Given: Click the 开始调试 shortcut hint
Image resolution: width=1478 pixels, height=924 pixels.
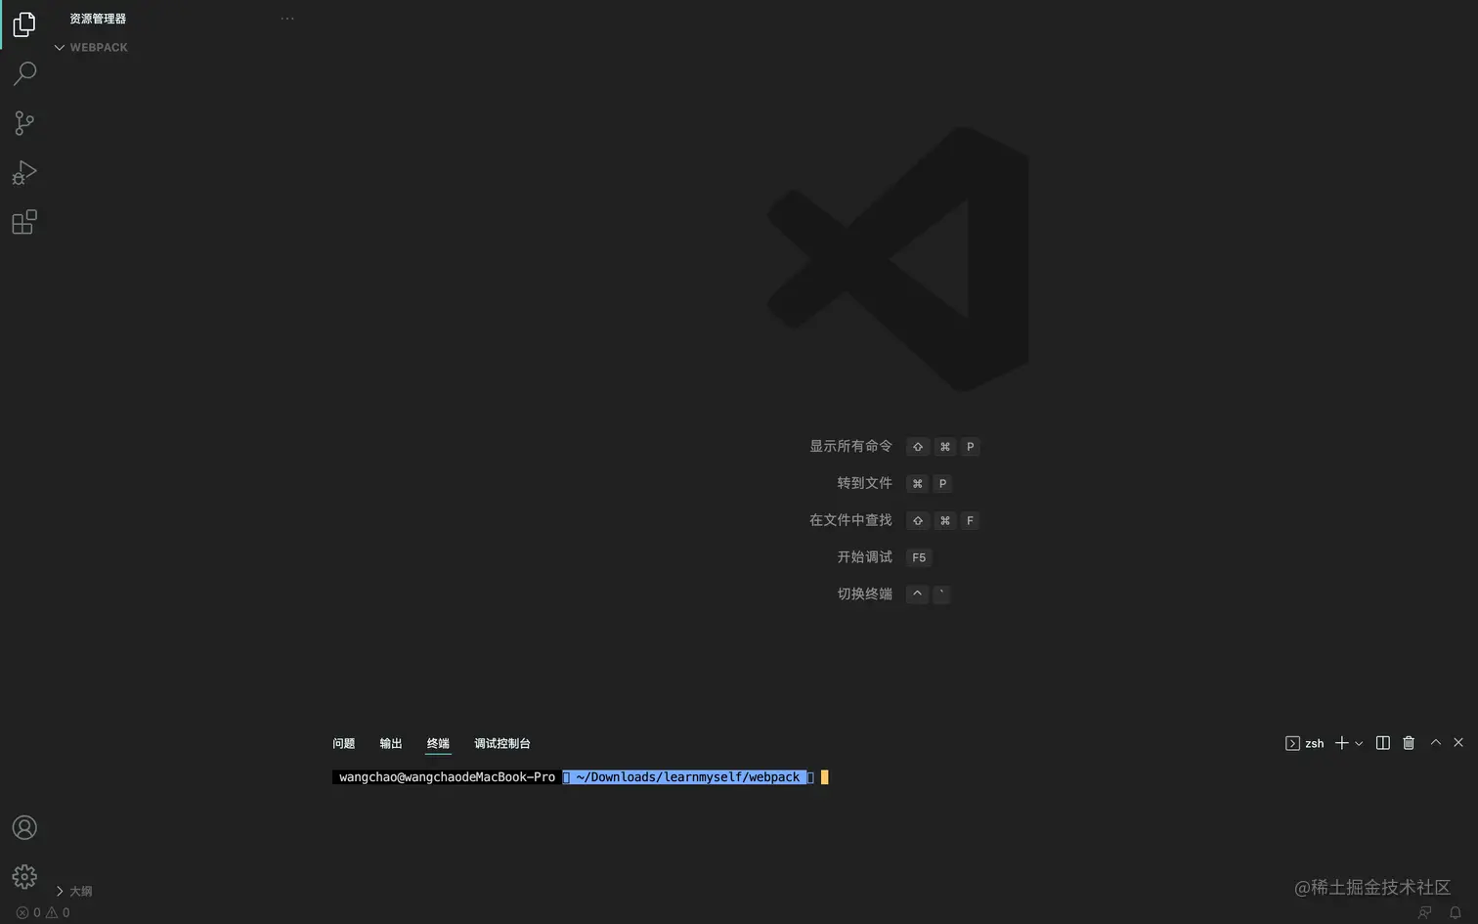Looking at the screenshot, I should point(864,557).
